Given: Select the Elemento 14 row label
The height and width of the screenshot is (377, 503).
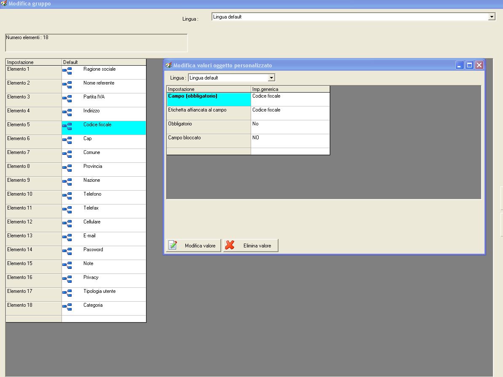Looking at the screenshot, I should (x=34, y=253).
